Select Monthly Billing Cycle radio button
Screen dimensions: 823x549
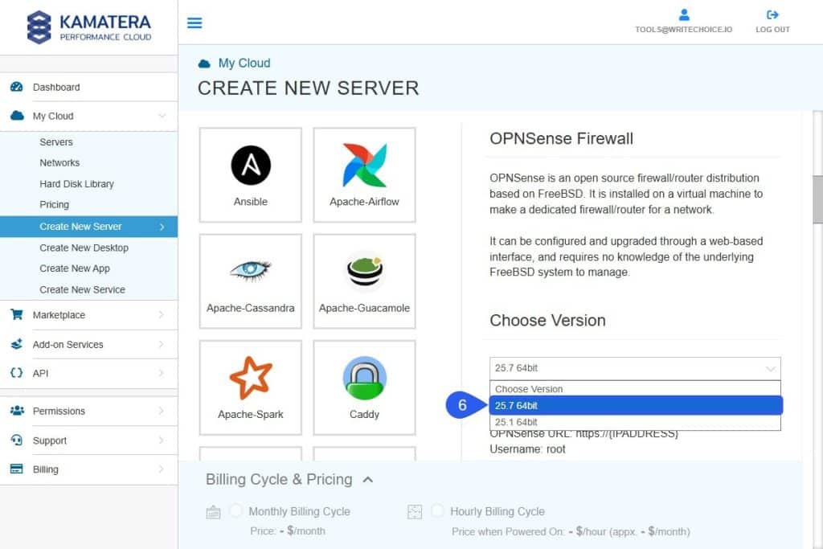pos(236,511)
